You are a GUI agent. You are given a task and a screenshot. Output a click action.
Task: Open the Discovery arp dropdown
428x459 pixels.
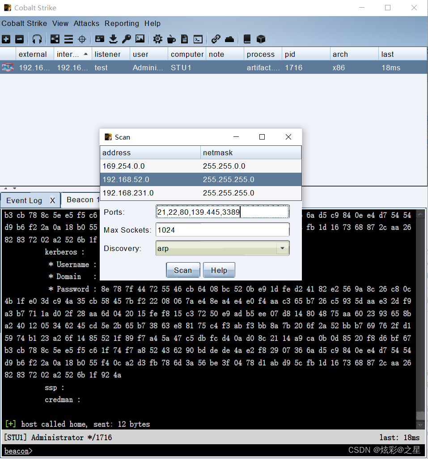(223, 248)
